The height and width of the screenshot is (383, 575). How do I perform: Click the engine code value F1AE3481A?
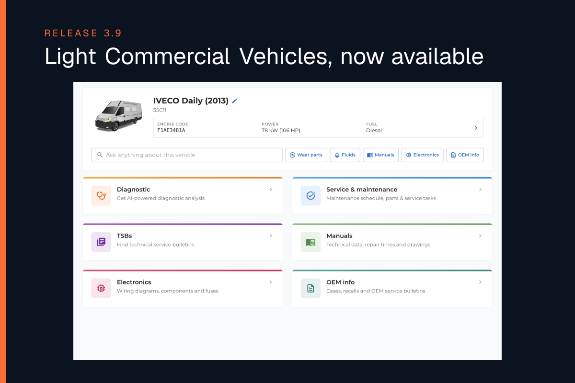tap(171, 130)
